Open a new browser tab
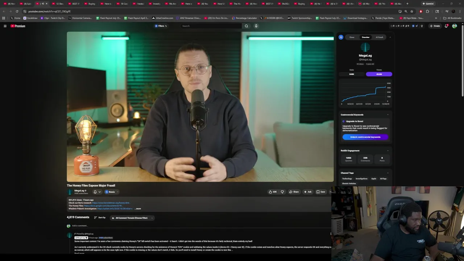Viewport: 464px width, 261px height. point(407,4)
